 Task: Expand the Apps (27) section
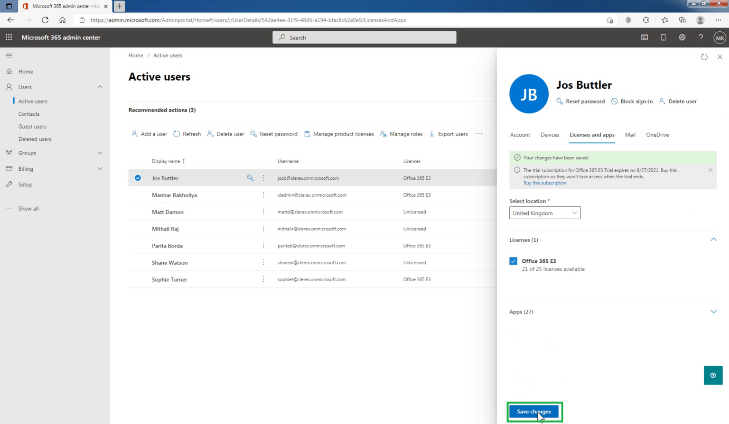click(x=713, y=312)
